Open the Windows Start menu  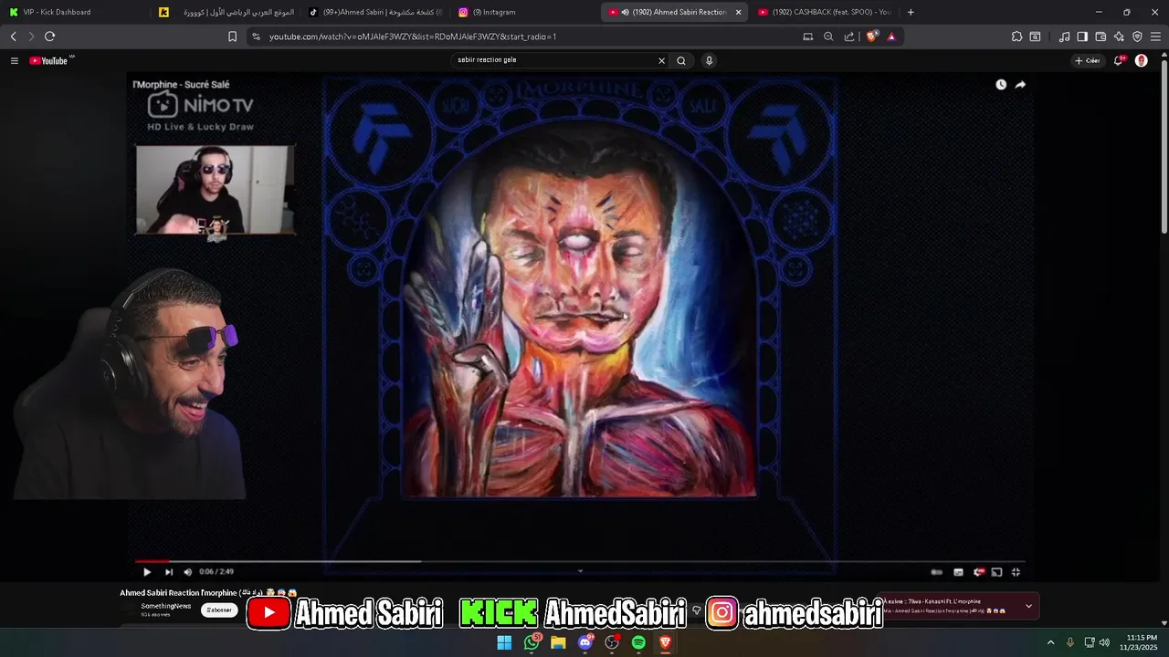[504, 642]
